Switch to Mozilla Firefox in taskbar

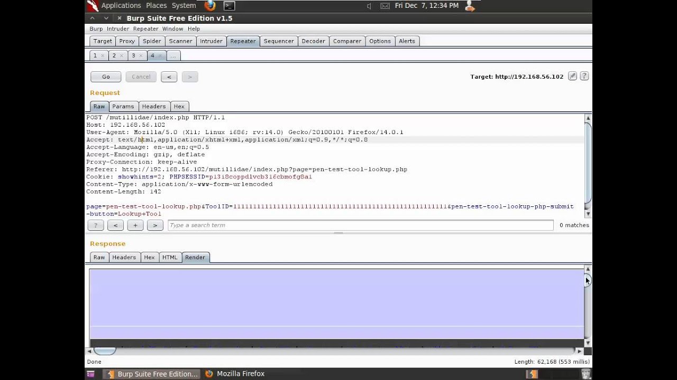(x=234, y=374)
